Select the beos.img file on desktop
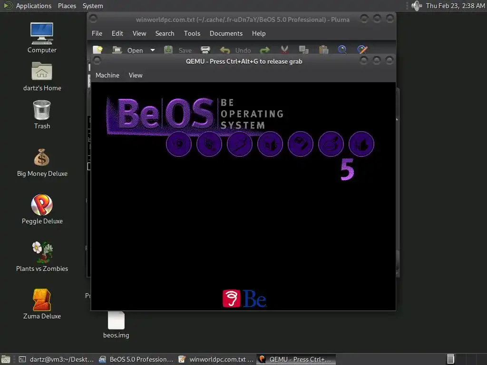 [x=116, y=325]
